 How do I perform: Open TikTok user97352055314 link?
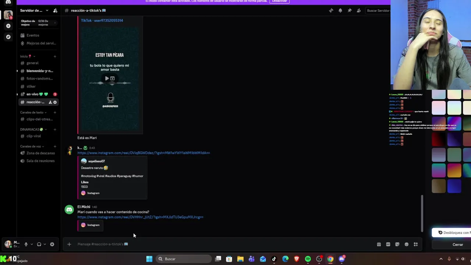point(102,21)
